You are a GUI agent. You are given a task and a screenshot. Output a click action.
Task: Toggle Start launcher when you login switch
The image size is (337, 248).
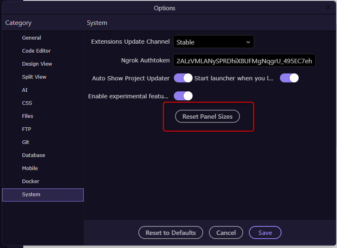point(289,78)
